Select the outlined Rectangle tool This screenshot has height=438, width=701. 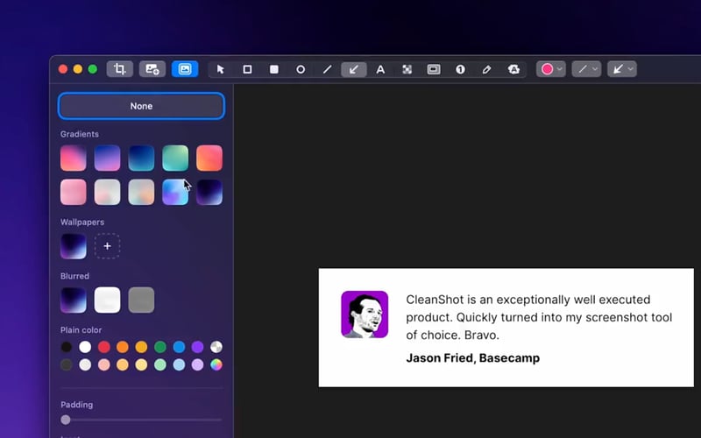tap(247, 69)
